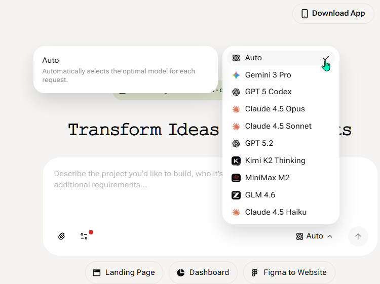Screen dimensions: 380x284
Task: Choose Claude 4.5 Opus model
Action: [275, 109]
